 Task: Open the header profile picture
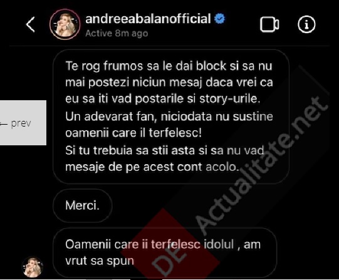pyautogui.click(x=65, y=24)
